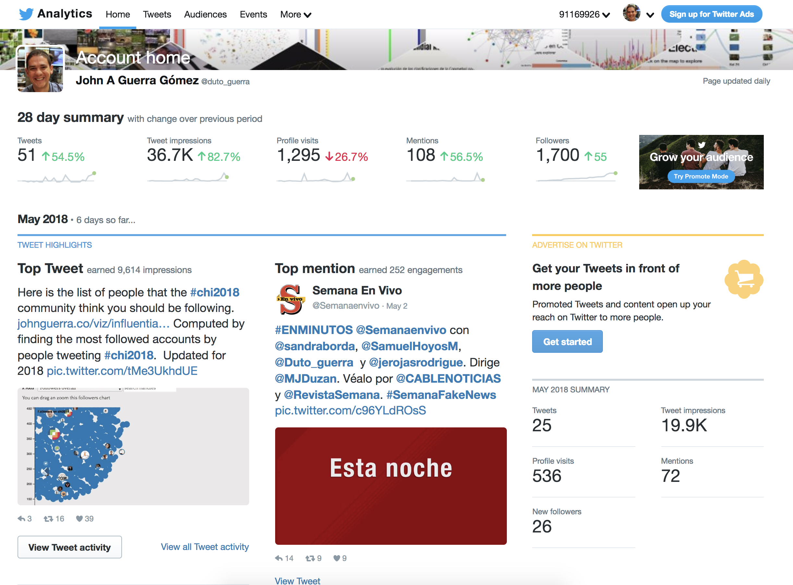Click the '19.9K' May summary impressions

pos(684,425)
